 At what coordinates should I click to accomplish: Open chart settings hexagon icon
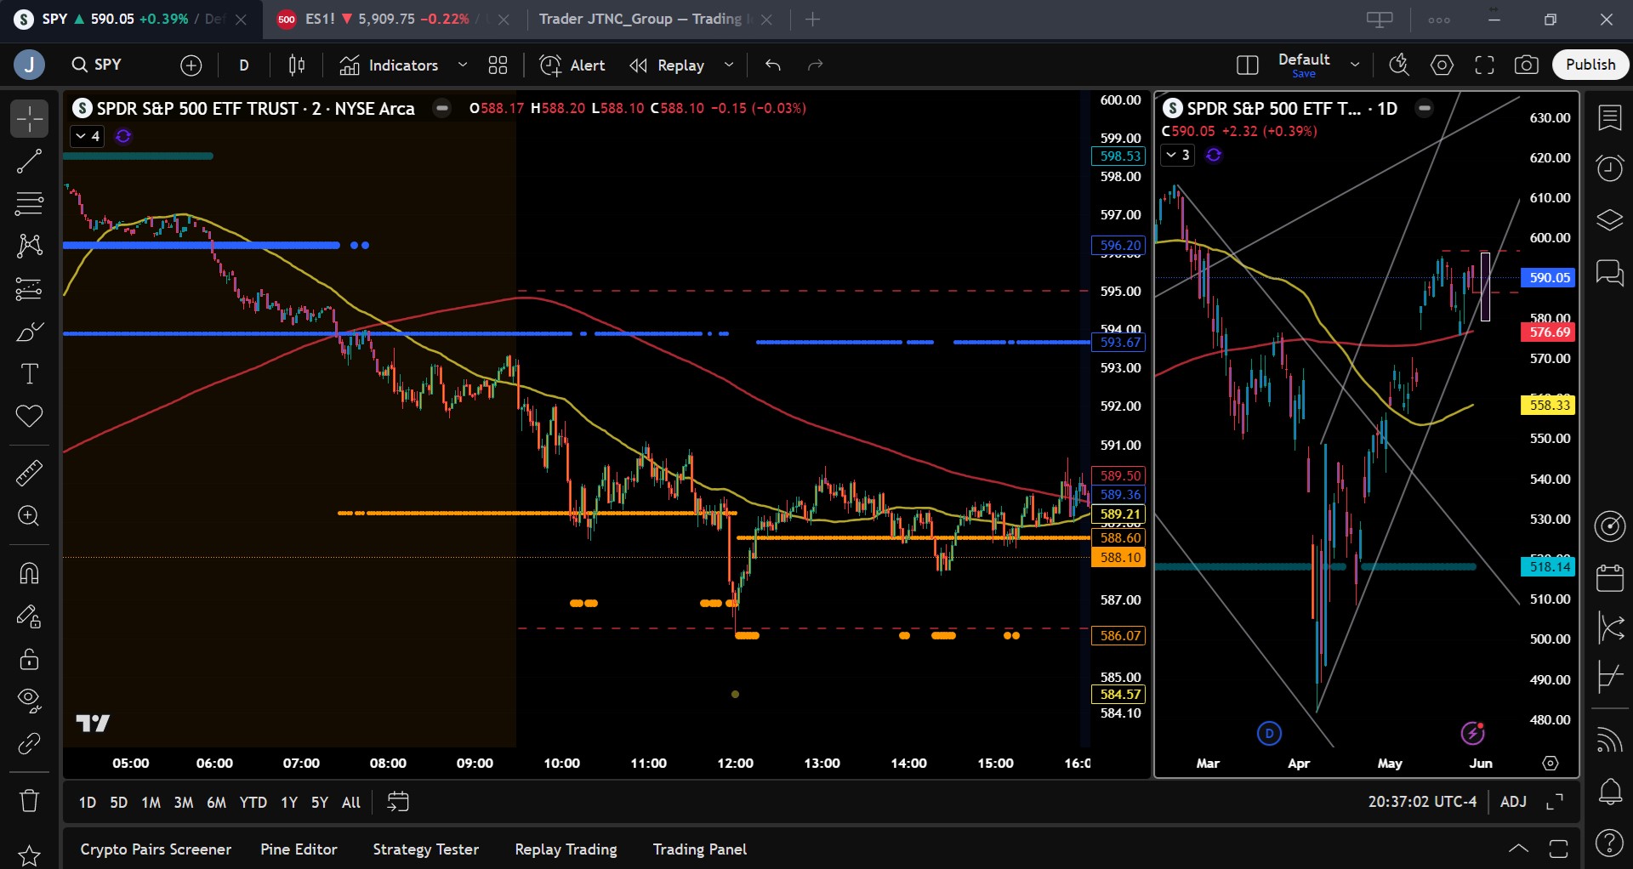(1442, 65)
